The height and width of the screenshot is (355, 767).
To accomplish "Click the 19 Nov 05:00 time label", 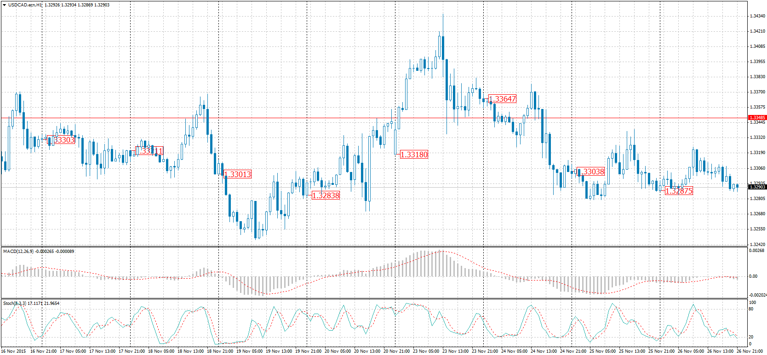I will [249, 351].
